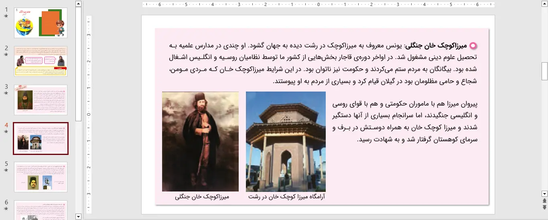Click the animation star under slide 5

(6, 170)
